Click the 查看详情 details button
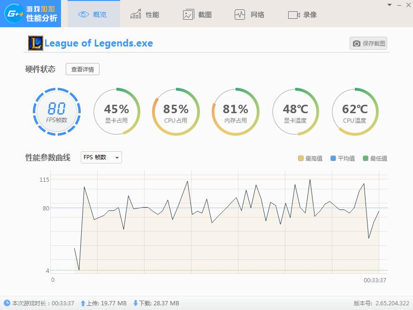413x310 pixels. click(82, 69)
